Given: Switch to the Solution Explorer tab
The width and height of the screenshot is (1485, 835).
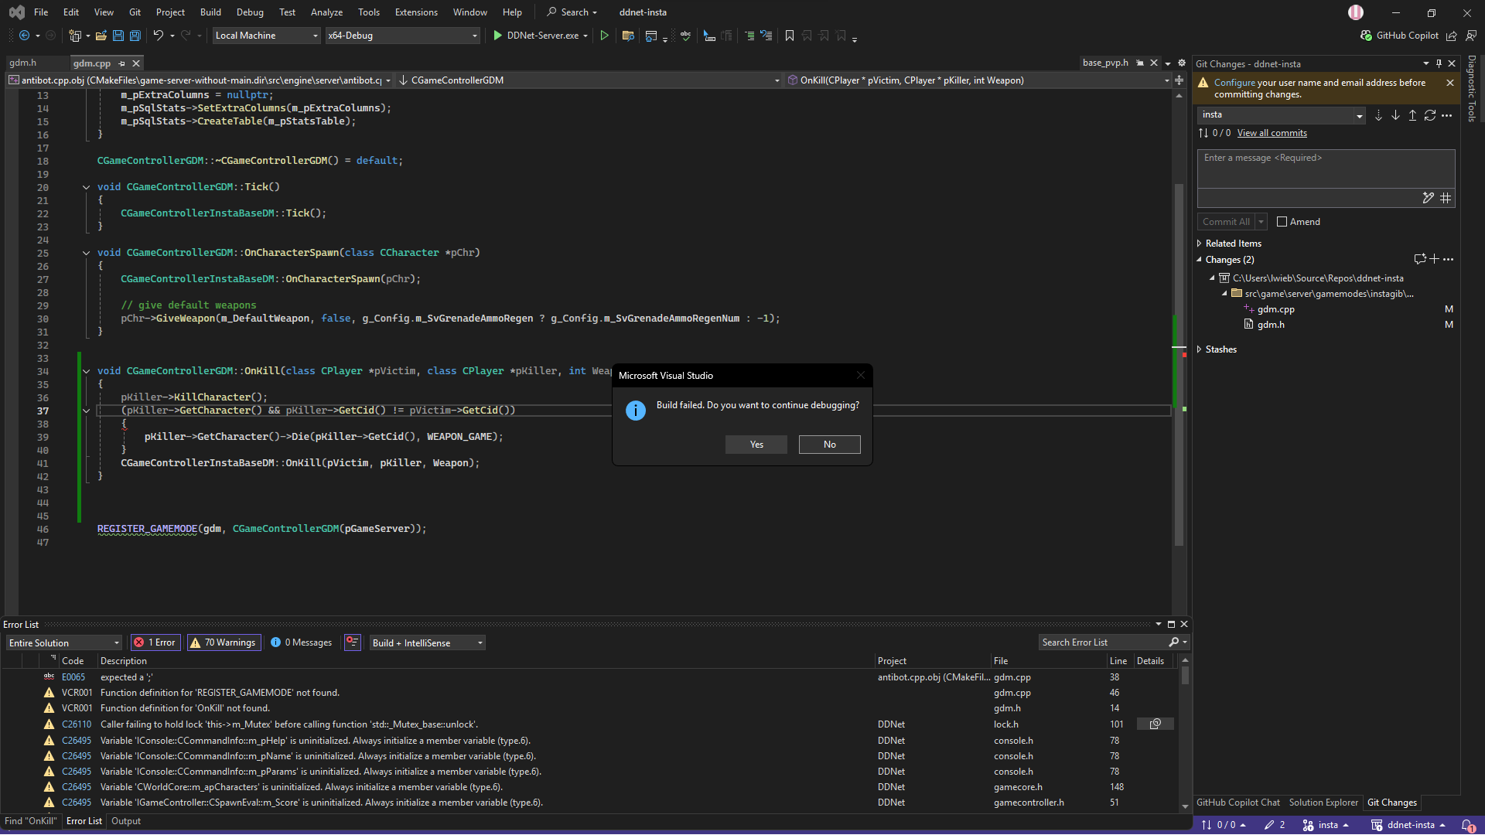Looking at the screenshot, I should coord(1323,803).
